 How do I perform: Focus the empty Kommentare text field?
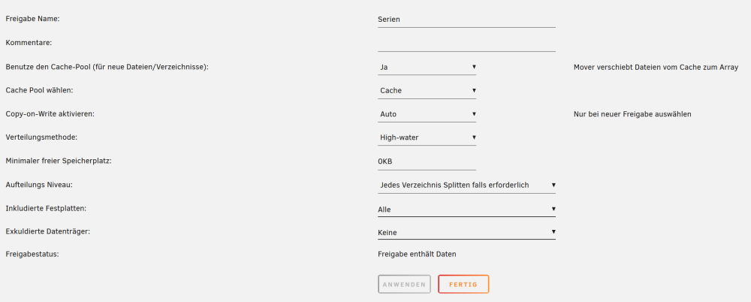click(x=466, y=43)
